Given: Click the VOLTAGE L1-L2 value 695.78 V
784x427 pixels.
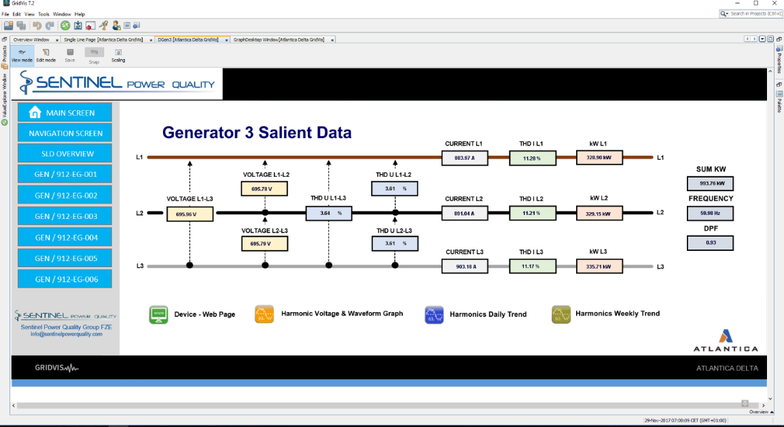Looking at the screenshot, I should 264,189.
